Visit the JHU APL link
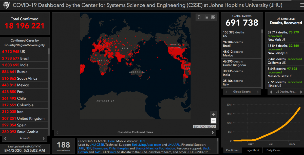Screen dimensions: 304x155 tap(174, 145)
